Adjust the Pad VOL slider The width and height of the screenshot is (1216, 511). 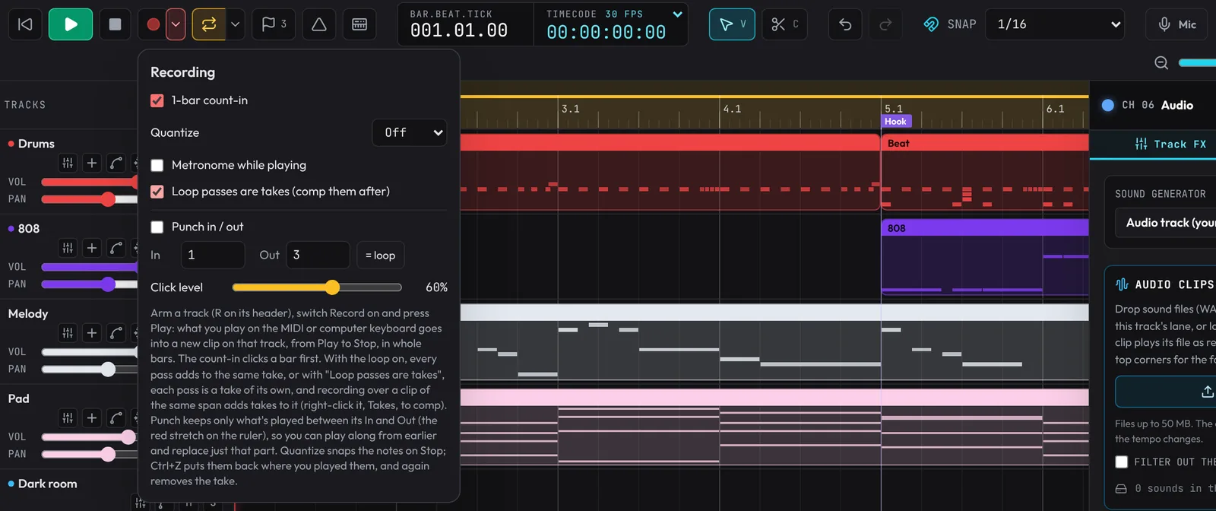90,437
